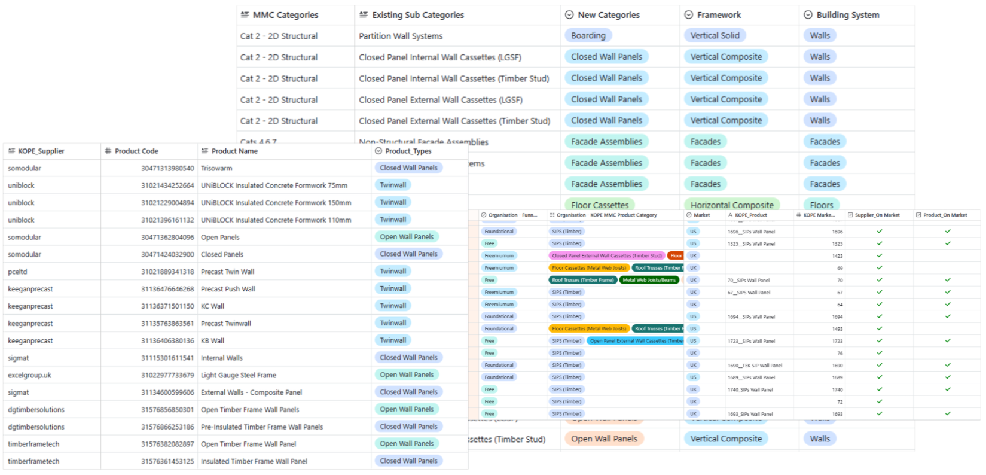This screenshot has width=986, height=475.
Task: Select the pceltd supplier cell
Action: click(52, 272)
